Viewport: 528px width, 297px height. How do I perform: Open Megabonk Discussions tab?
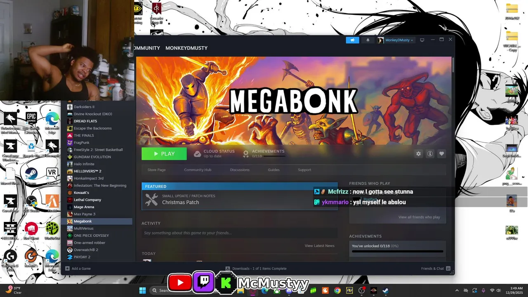click(x=240, y=170)
